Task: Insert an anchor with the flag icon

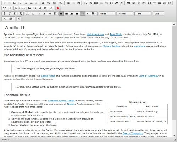Action: pyautogui.click(x=79, y=3)
